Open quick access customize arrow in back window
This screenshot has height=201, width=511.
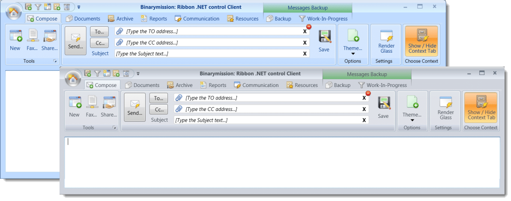click(78, 7)
